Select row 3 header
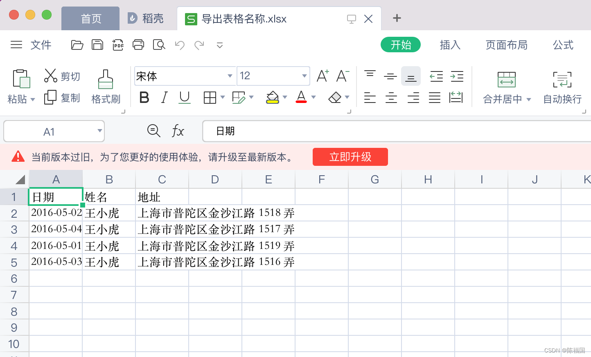This screenshot has height=357, width=591. [x=14, y=229]
